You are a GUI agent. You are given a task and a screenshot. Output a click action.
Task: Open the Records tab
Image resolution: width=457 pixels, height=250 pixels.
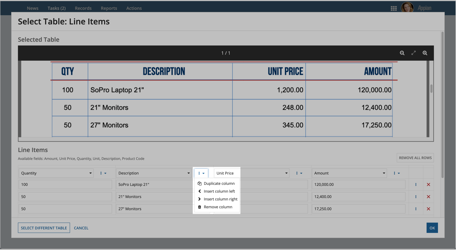pyautogui.click(x=83, y=8)
